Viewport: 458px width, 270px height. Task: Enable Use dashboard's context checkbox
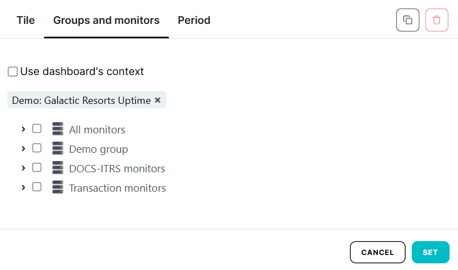click(x=13, y=72)
